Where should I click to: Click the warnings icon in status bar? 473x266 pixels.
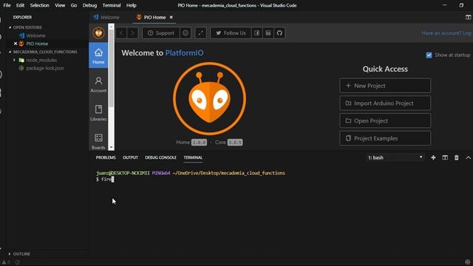click(x=4, y=262)
